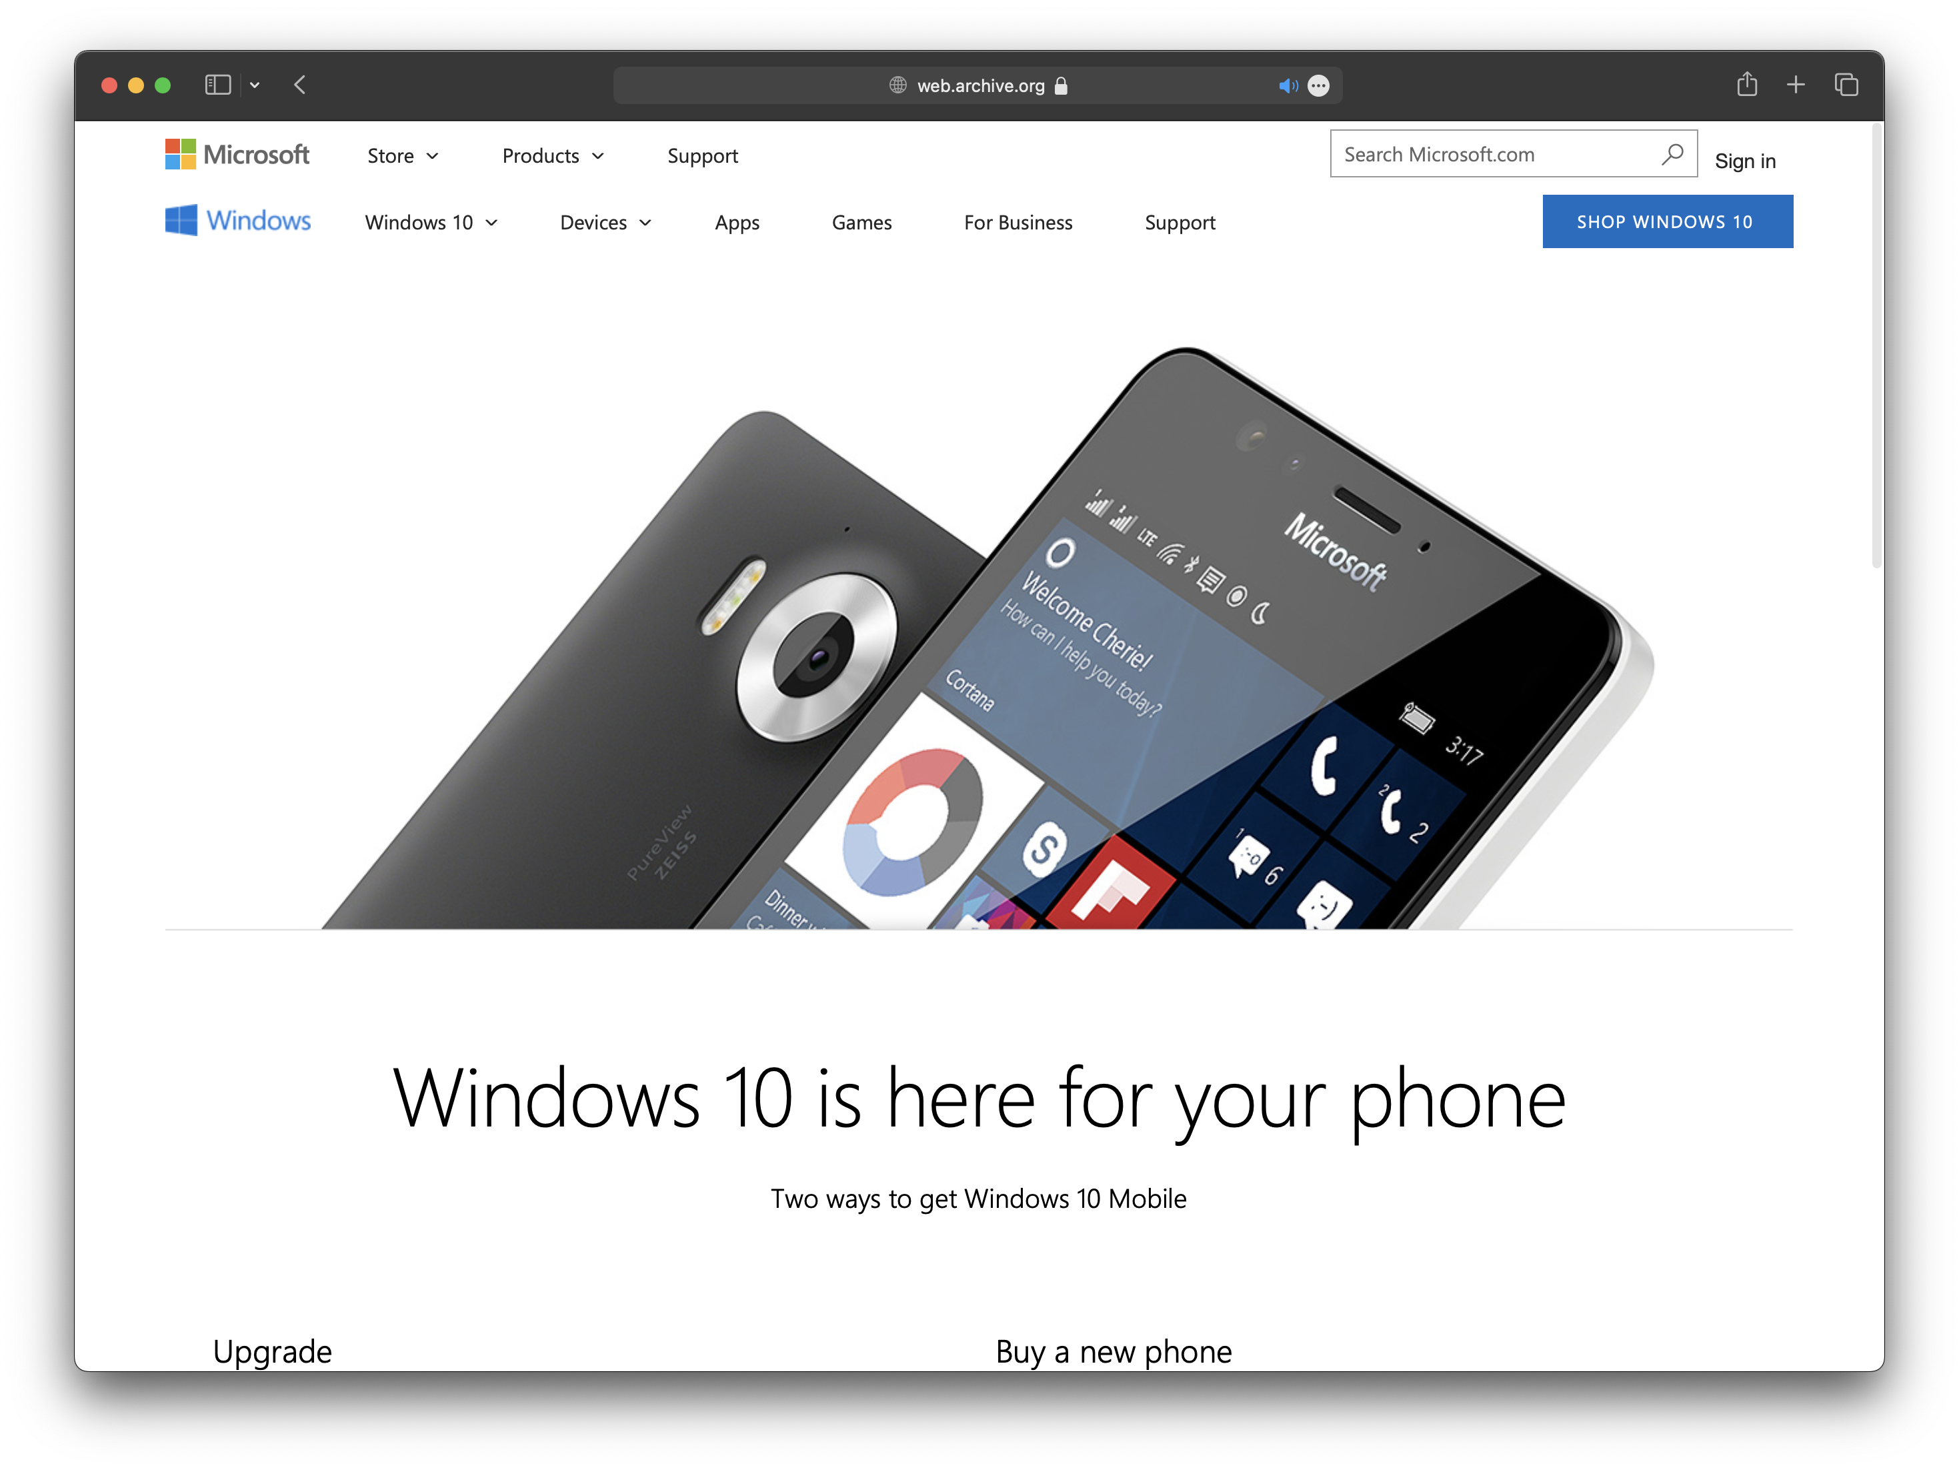Click the SHOP WINDOWS 10 button
The image size is (1959, 1470).
coord(1667,222)
